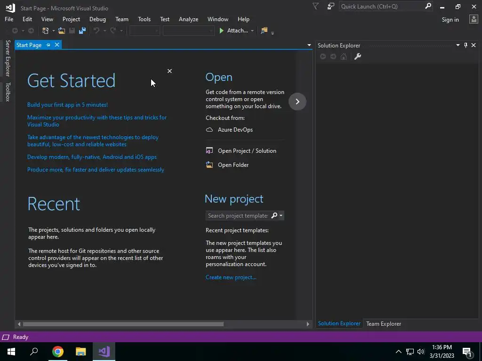Screen dimensions: 482x361
Task: Pin the Solution Explorer panel with pushpin
Action: pyautogui.click(x=466, y=46)
